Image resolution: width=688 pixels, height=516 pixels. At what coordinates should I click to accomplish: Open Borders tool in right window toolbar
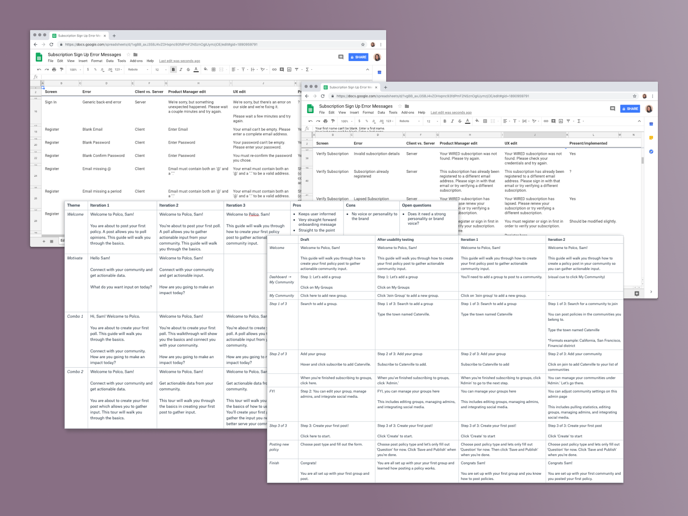(485, 121)
